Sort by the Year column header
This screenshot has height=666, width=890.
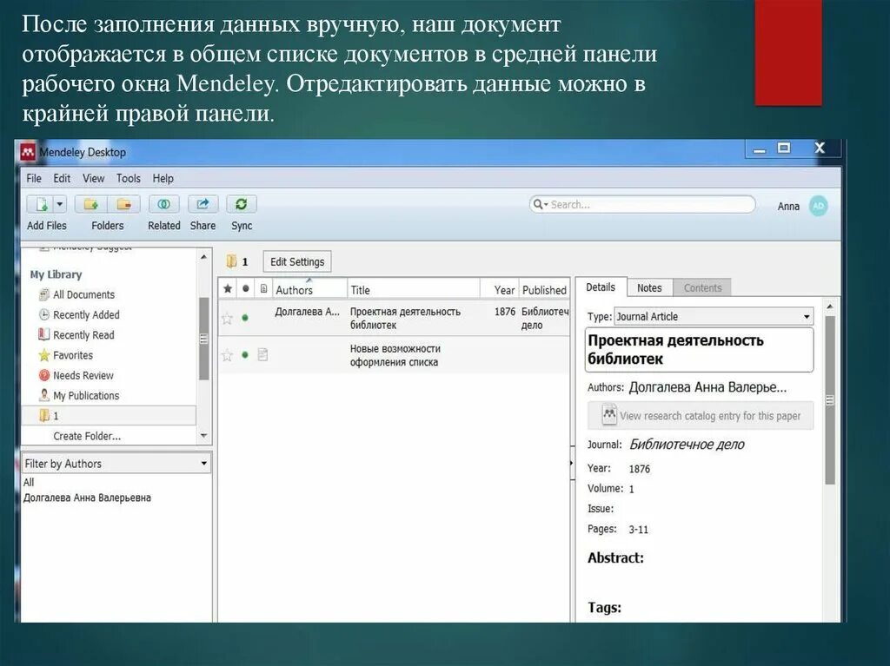[x=499, y=289]
